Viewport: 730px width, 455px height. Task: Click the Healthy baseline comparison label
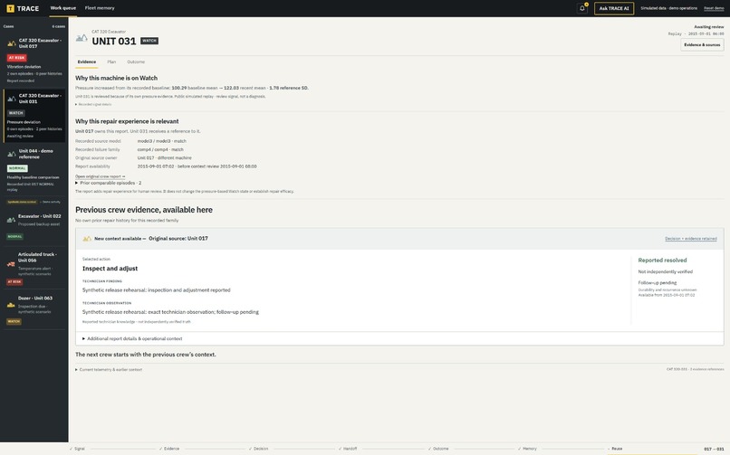tap(33, 177)
